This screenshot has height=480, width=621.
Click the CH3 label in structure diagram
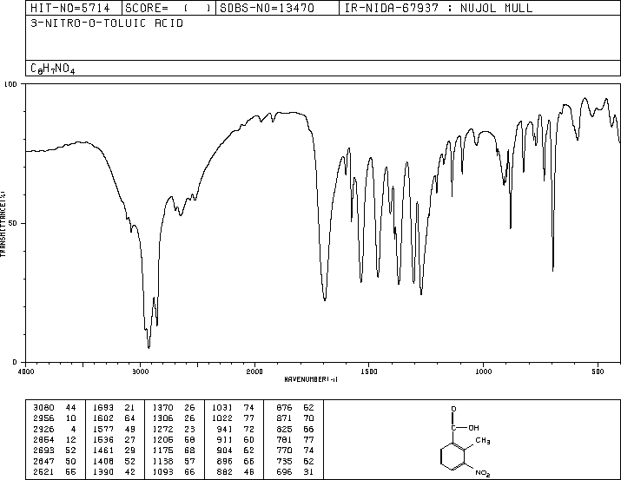click(483, 441)
